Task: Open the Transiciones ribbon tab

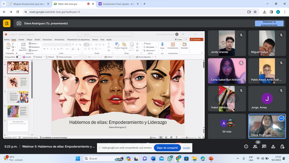Action: pyautogui.click(x=47, y=39)
